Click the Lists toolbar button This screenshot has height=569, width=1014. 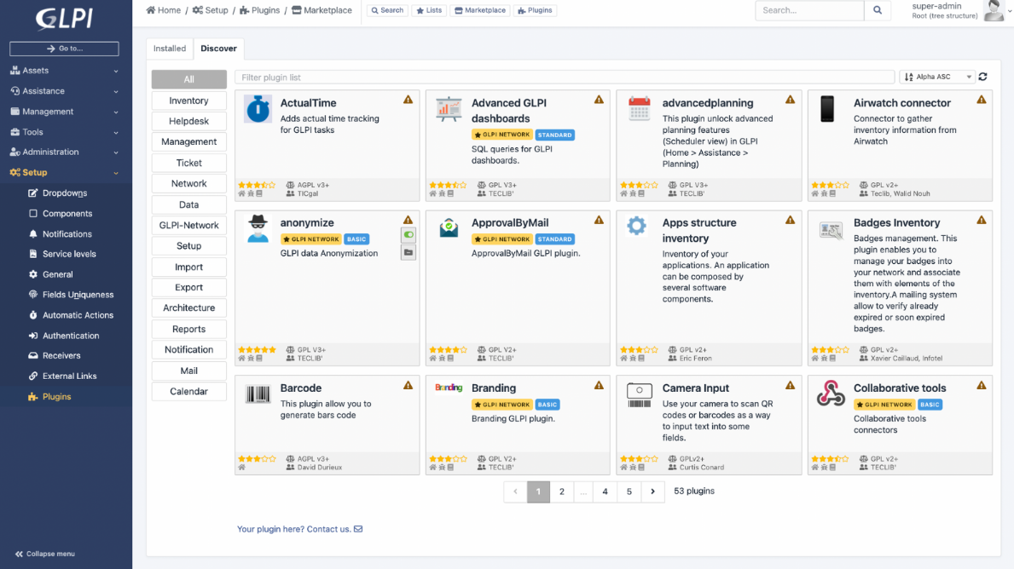430,10
